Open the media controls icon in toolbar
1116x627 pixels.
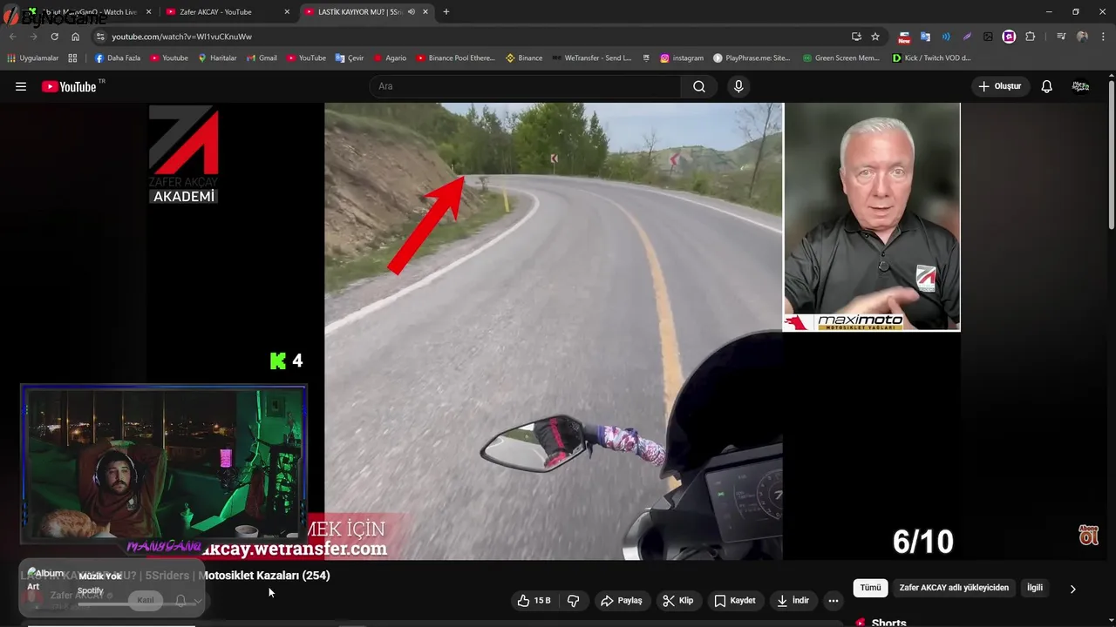(1061, 37)
